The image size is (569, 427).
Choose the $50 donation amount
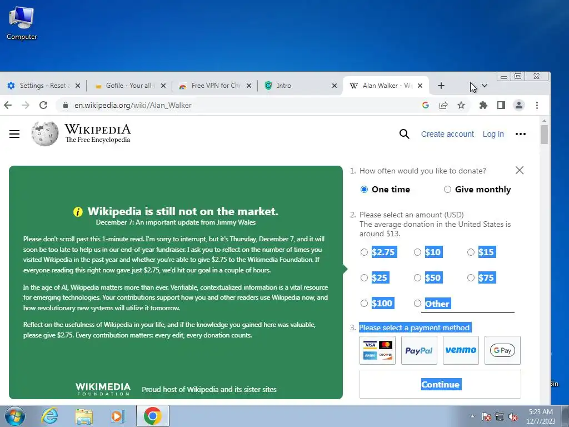(417, 278)
